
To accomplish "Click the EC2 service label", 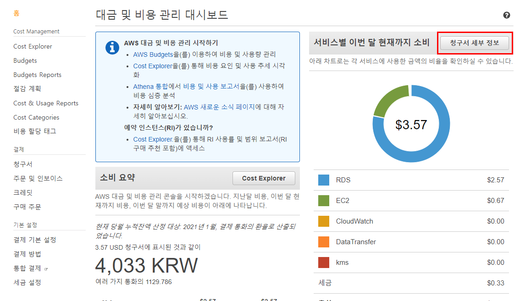I will pos(343,201).
